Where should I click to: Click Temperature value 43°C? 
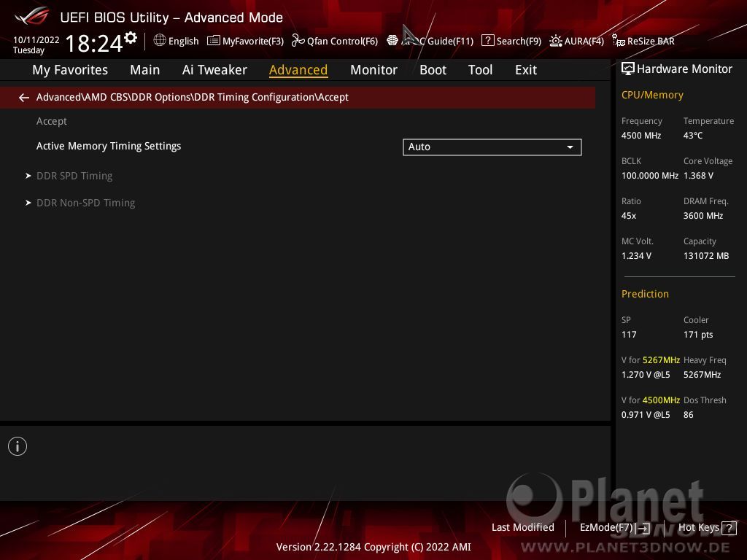coord(693,136)
